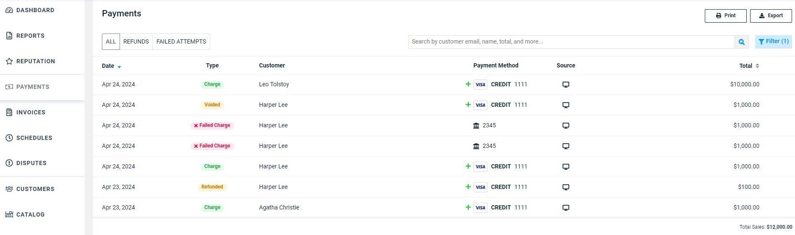The width and height of the screenshot is (795, 235).
Task: Click the magnifying glass search icon
Action: 742,42
